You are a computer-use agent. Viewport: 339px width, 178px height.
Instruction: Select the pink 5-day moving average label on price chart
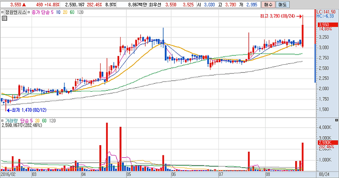click(x=52, y=12)
